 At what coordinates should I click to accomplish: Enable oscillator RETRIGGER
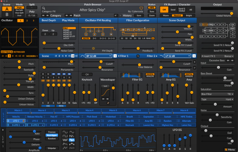[x=19, y=52]
